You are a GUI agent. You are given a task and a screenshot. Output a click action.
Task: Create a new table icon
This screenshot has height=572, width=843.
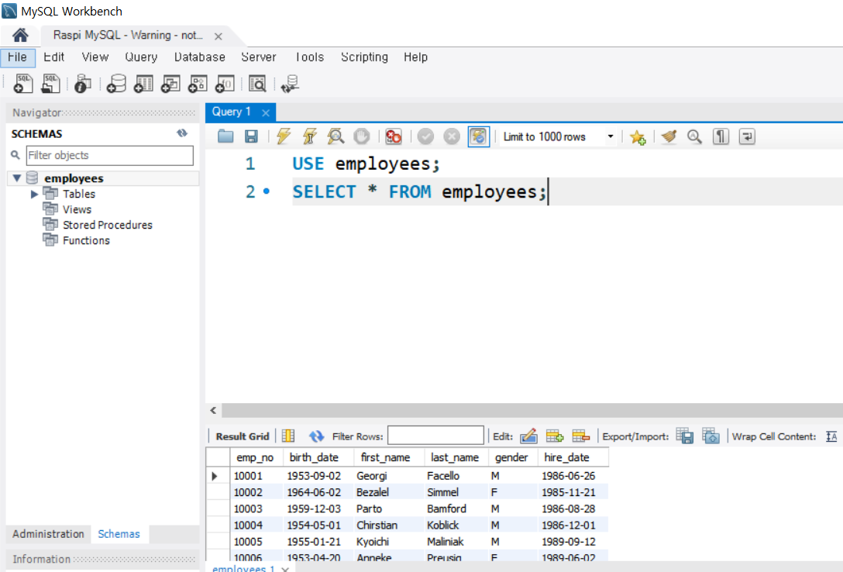pyautogui.click(x=143, y=84)
